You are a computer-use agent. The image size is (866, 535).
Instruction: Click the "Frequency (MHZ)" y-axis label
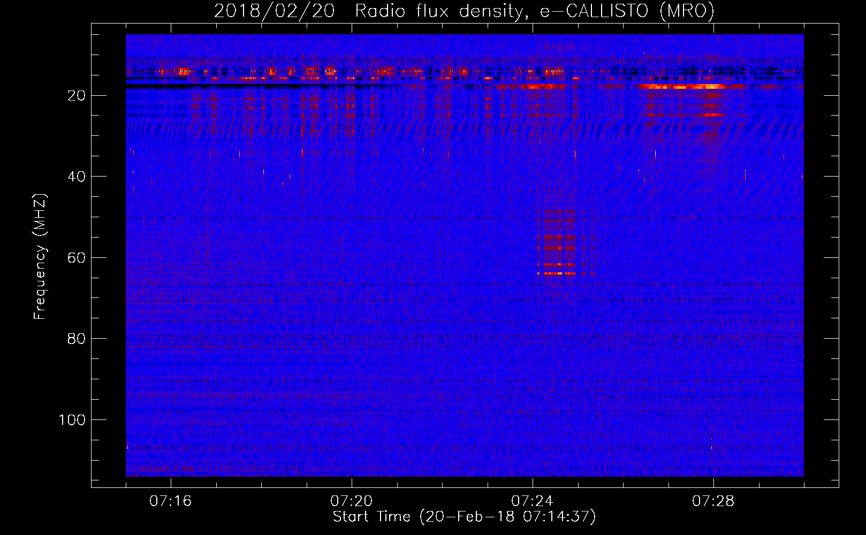click(40, 257)
